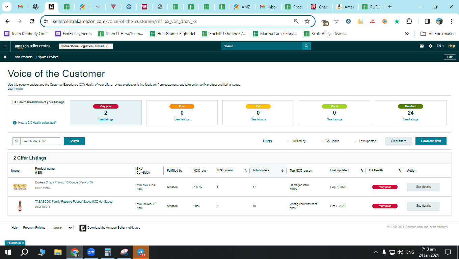This screenshot has width=459, height=259.
Task: Expand the CX Health filter dropdown
Action: [330, 141]
